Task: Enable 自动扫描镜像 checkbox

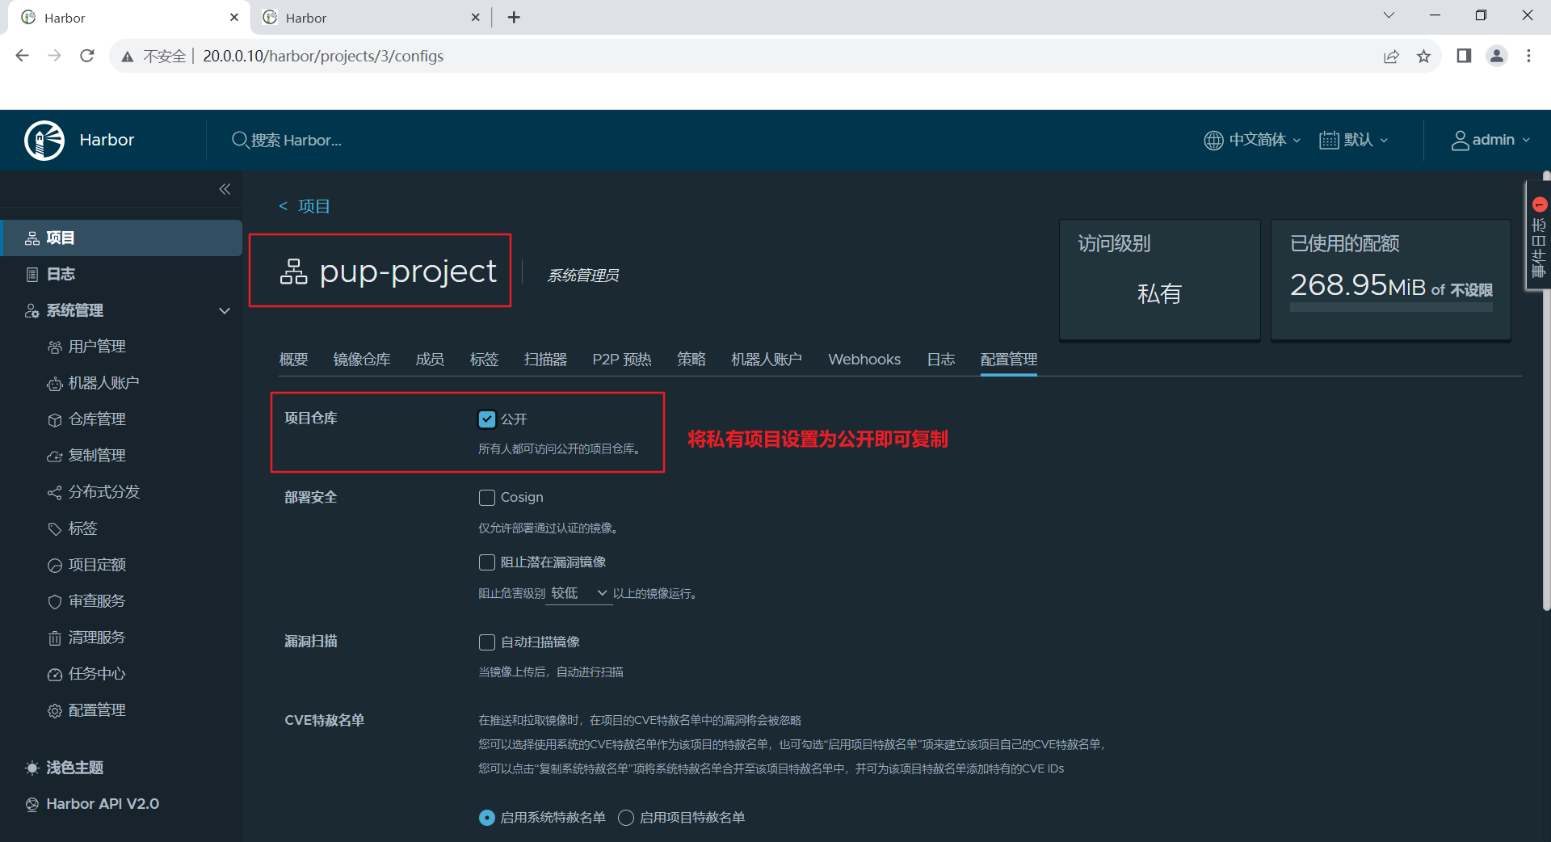Action: [487, 642]
